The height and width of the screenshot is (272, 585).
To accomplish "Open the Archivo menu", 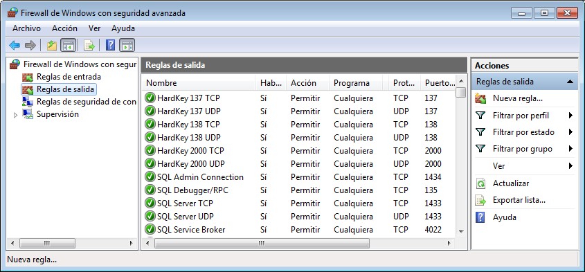I will 26,28.
